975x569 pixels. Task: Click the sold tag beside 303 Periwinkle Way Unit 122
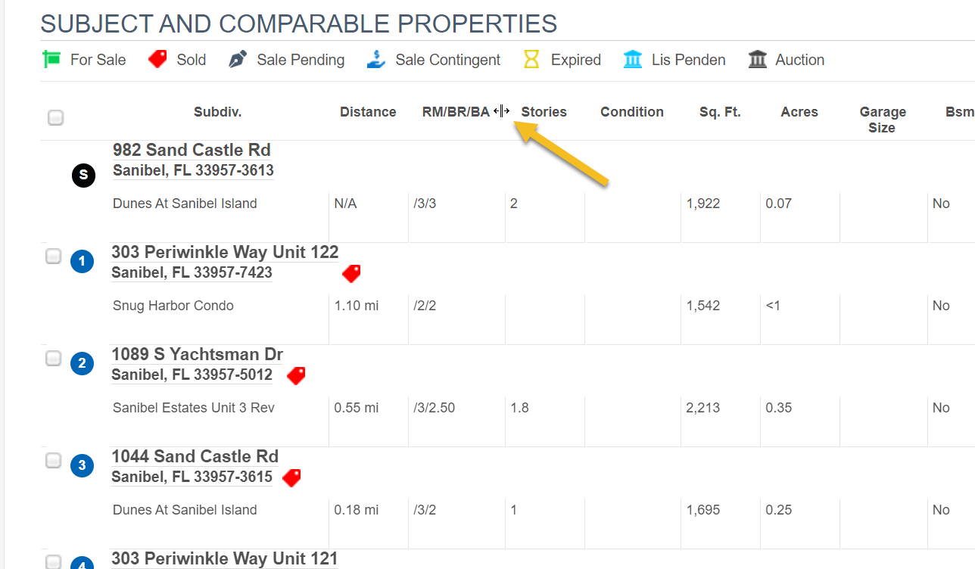[x=351, y=274]
